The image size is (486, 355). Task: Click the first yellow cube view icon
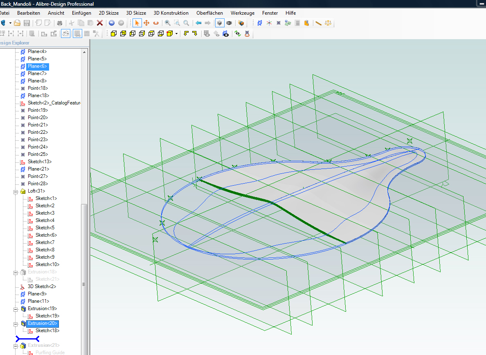114,33
